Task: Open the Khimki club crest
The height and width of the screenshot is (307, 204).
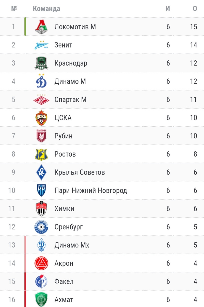Action: [x=41, y=209]
